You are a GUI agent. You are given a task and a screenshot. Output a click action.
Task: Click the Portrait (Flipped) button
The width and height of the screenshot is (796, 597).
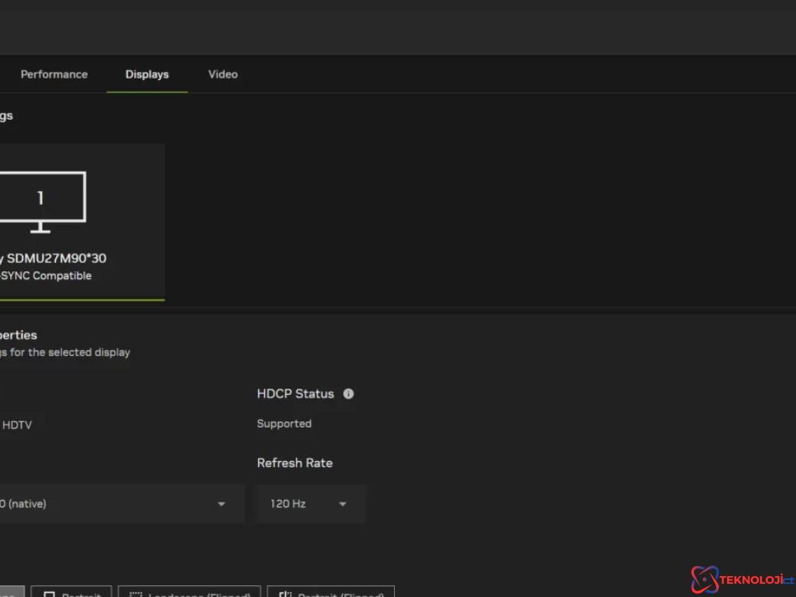click(x=330, y=593)
